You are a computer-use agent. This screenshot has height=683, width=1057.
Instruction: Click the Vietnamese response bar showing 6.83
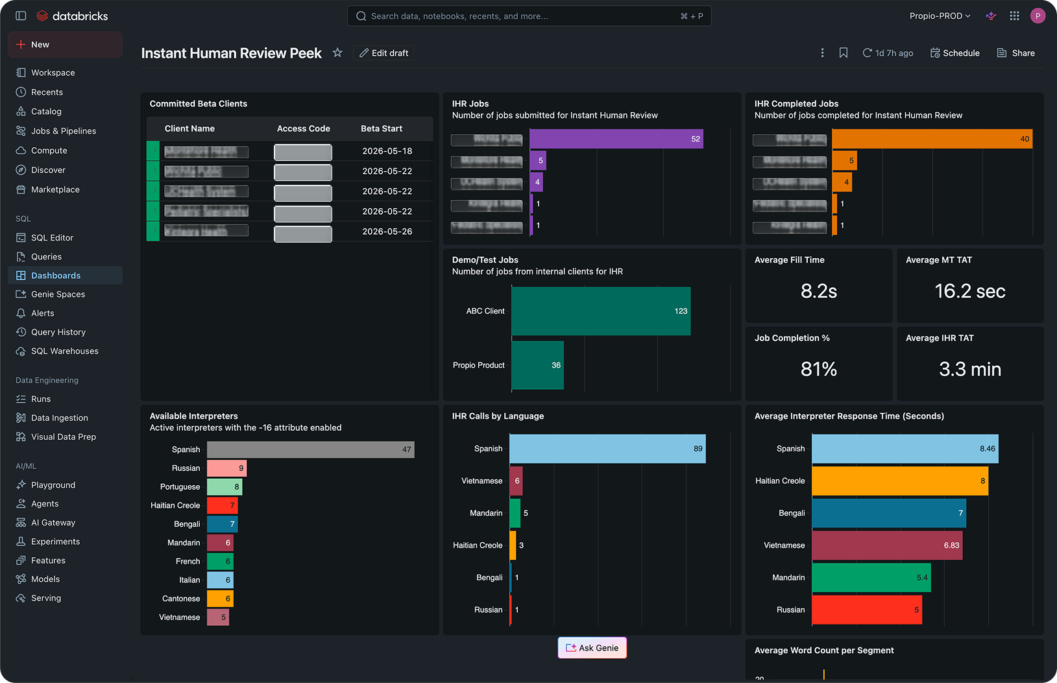tap(887, 545)
